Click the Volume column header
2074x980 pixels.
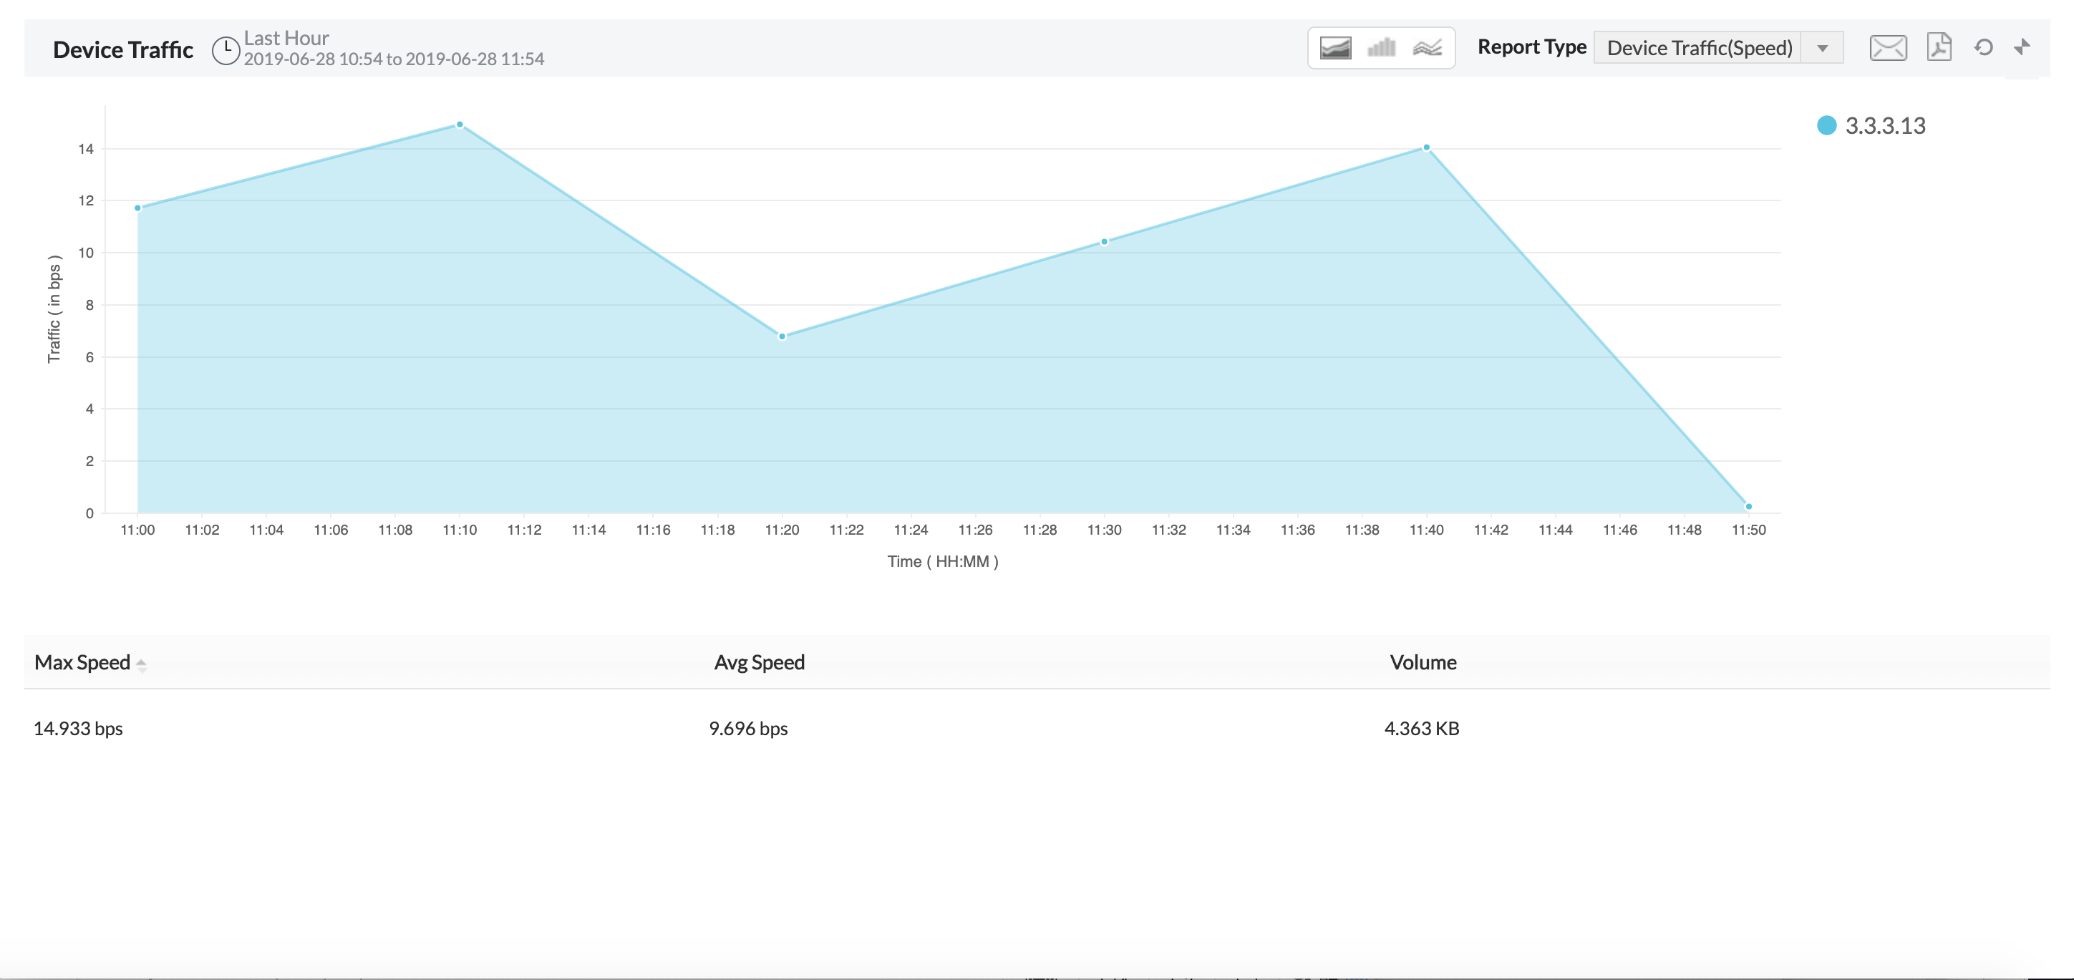click(x=1423, y=662)
